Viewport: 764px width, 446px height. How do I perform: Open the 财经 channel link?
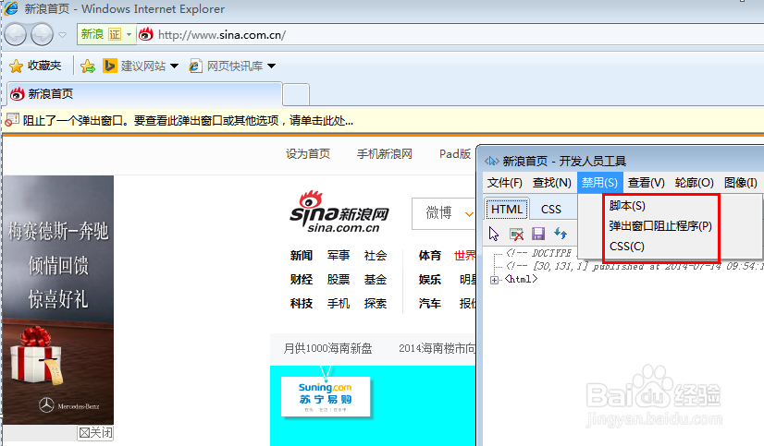point(302,280)
